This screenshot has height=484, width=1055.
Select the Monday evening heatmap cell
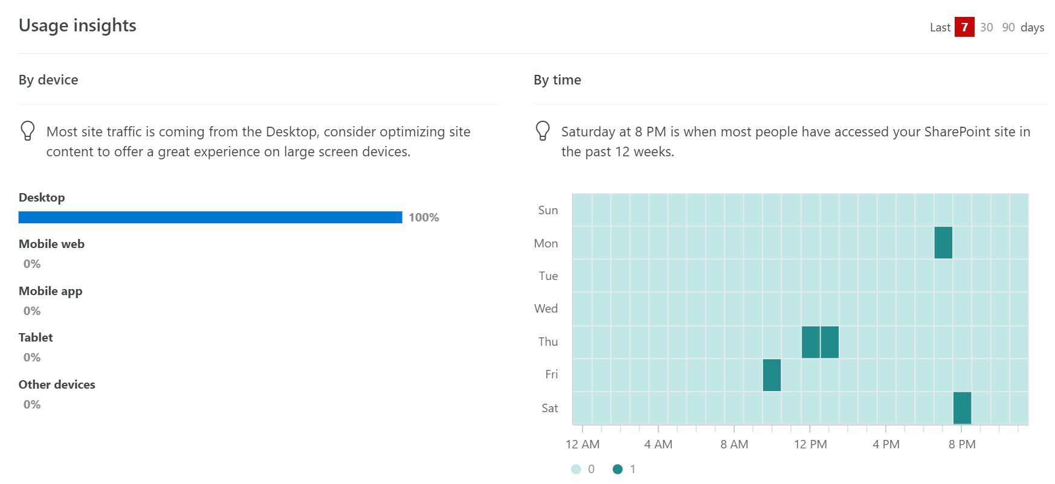click(943, 243)
